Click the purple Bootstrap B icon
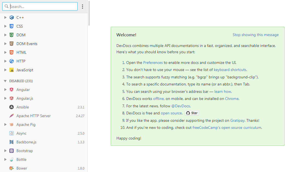The image size is (304, 172). click(12, 151)
